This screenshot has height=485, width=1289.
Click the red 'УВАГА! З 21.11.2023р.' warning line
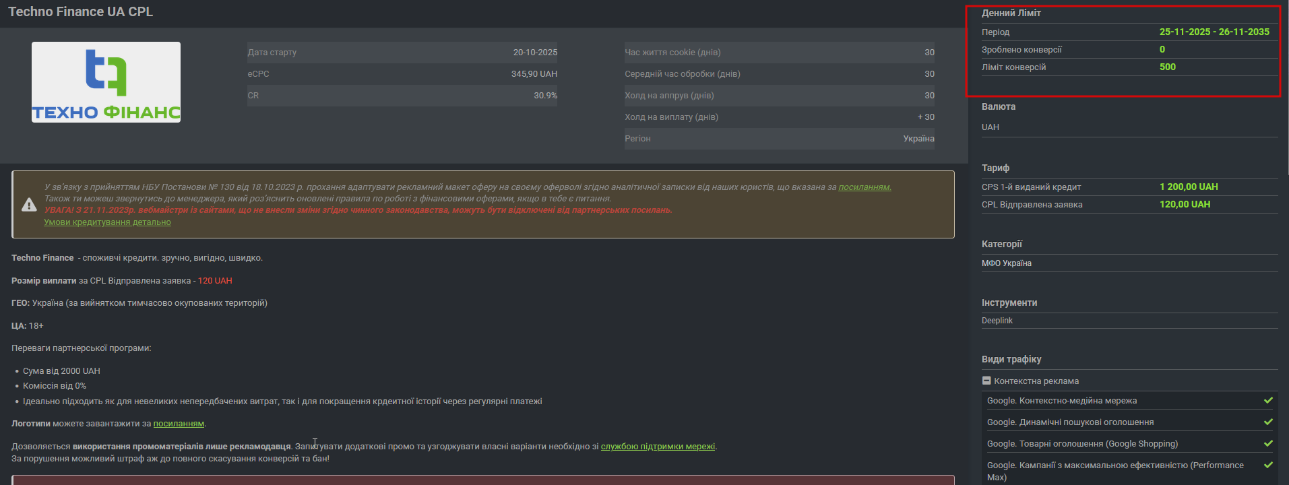(x=358, y=210)
